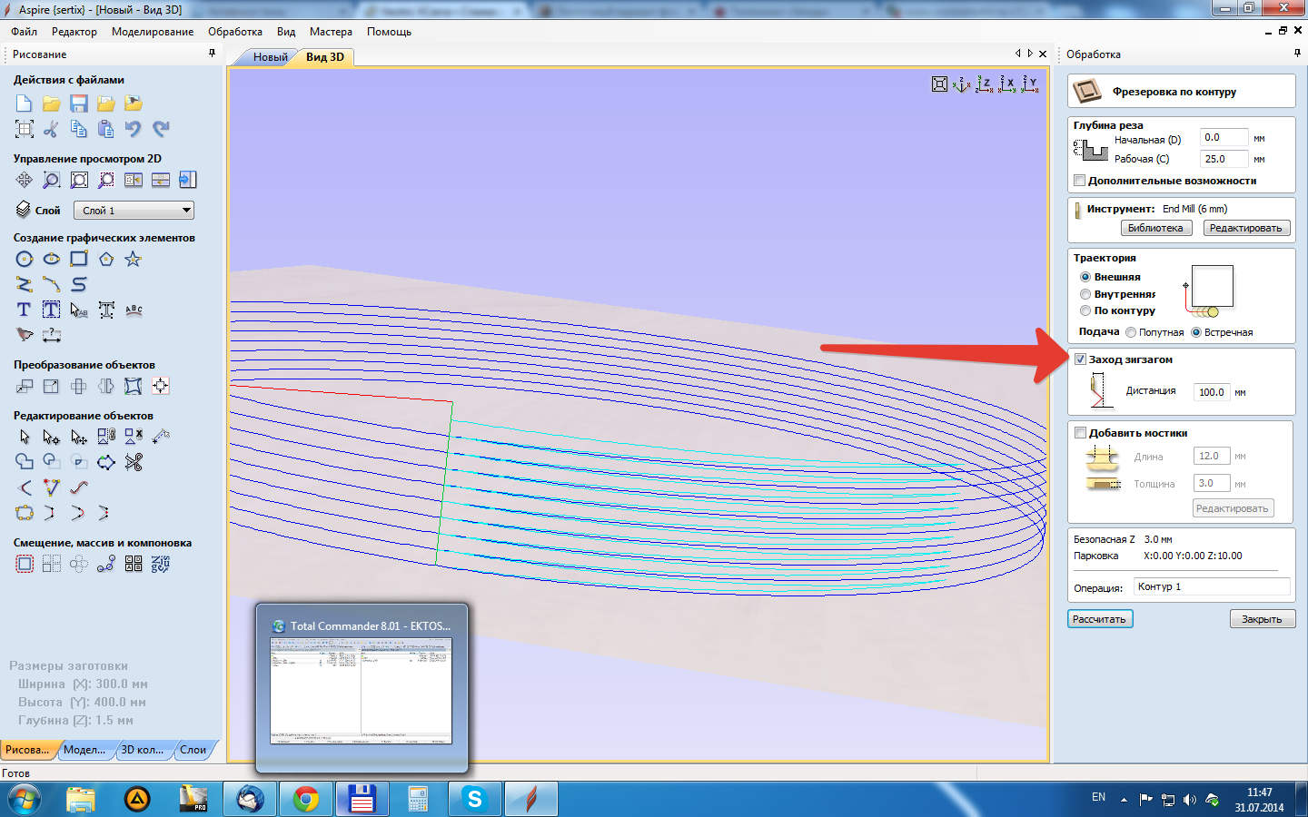Pick the plain T draw text tool
Screen dimensions: 1308x817
pos(25,310)
